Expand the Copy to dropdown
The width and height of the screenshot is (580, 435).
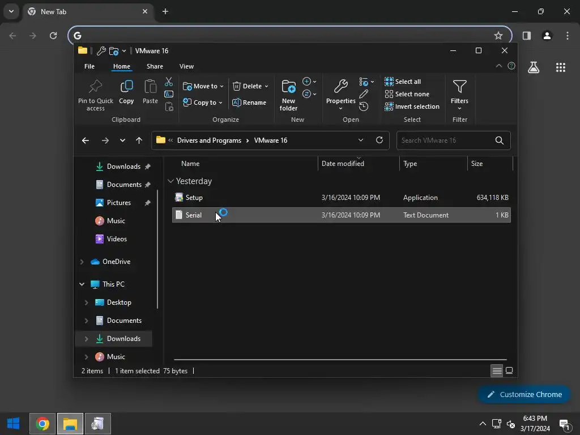(220, 103)
